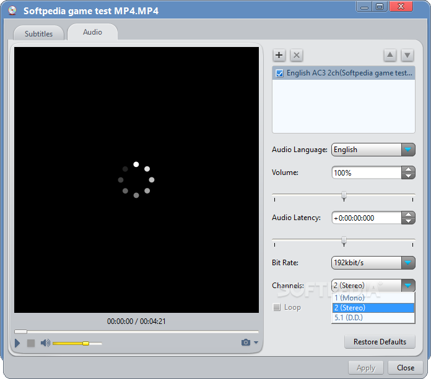Click the Audio Latency slider handle
This screenshot has width=431, height=379.
coord(344,241)
